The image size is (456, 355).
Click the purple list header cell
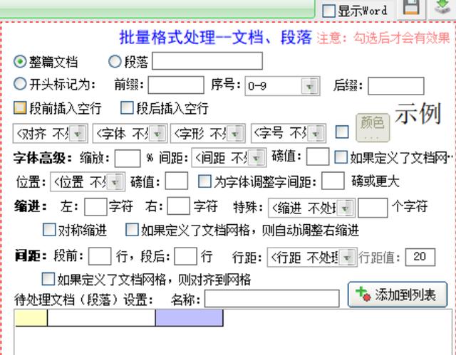(x=190, y=318)
